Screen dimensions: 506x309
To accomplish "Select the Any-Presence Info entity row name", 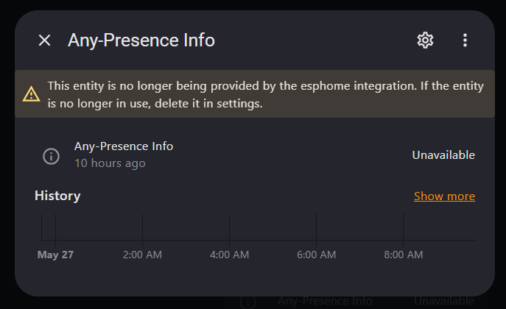I will [124, 146].
